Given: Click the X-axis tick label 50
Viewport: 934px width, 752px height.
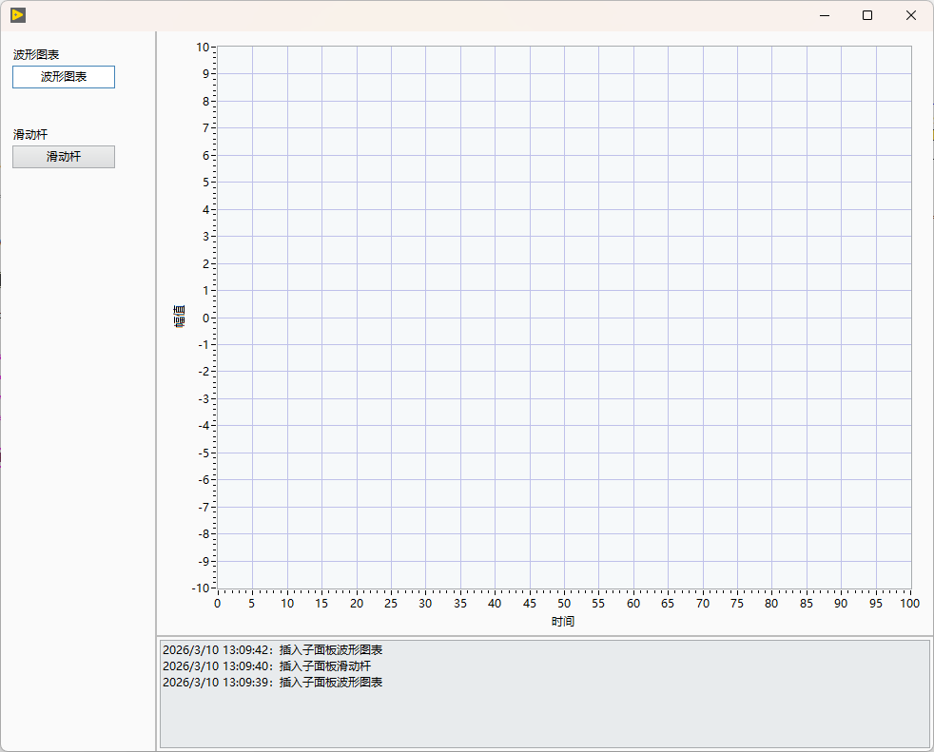Looking at the screenshot, I should [x=564, y=603].
